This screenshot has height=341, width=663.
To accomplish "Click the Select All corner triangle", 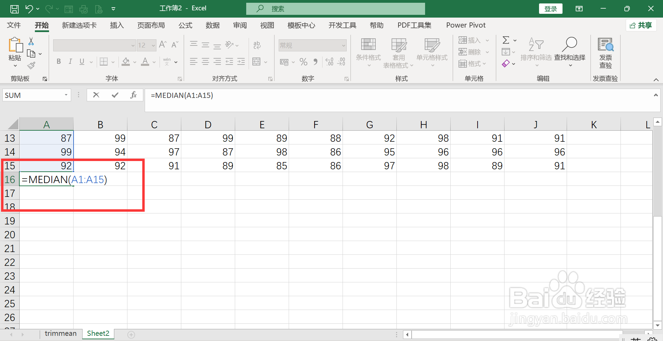I will click(13, 124).
